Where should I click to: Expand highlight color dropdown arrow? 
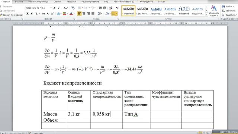[x=68, y=14]
